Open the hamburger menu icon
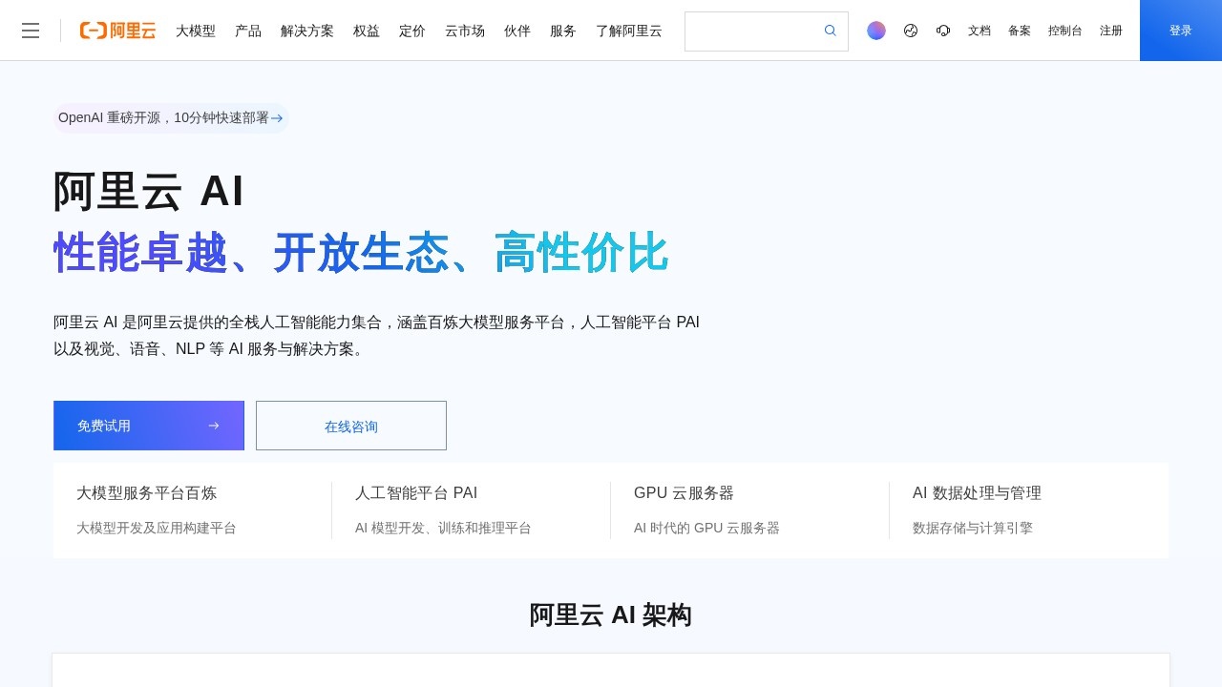 pyautogui.click(x=31, y=31)
